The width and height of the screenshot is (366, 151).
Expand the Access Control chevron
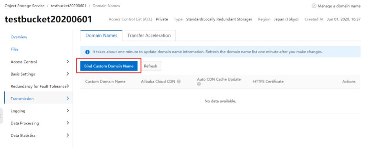pos(68,62)
